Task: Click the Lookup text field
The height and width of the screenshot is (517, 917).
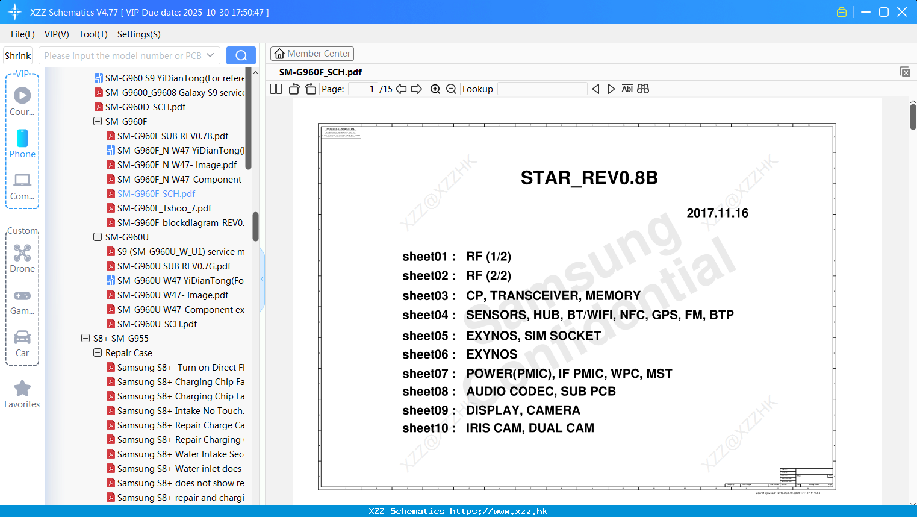Action: click(x=542, y=89)
